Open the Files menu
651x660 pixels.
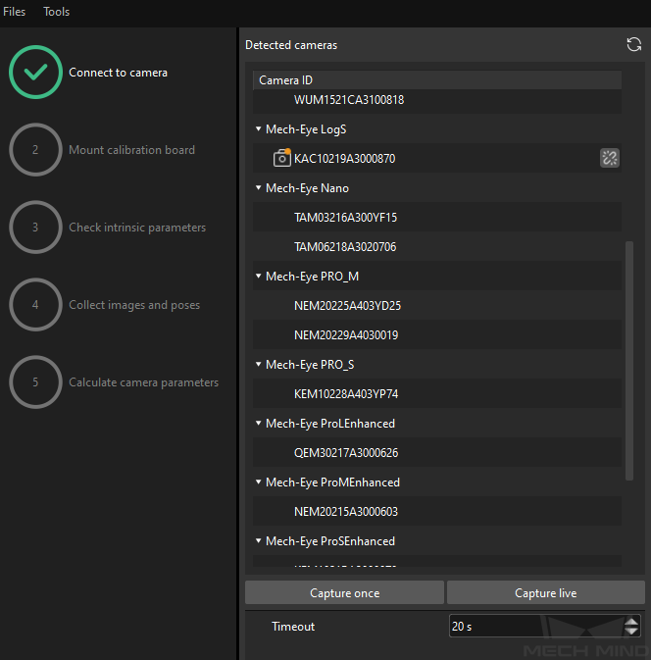pos(15,12)
